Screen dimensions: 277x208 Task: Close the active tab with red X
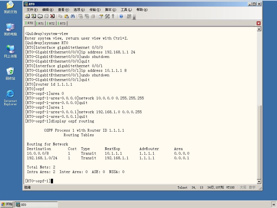[x=259, y=23]
